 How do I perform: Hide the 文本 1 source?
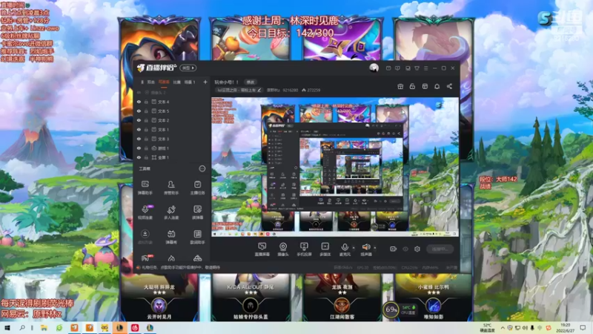pyautogui.click(x=139, y=129)
